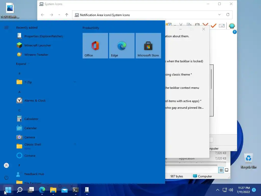Screen dimensions: 261x196
Task: Open notification center badge
Action: (x=254, y=190)
